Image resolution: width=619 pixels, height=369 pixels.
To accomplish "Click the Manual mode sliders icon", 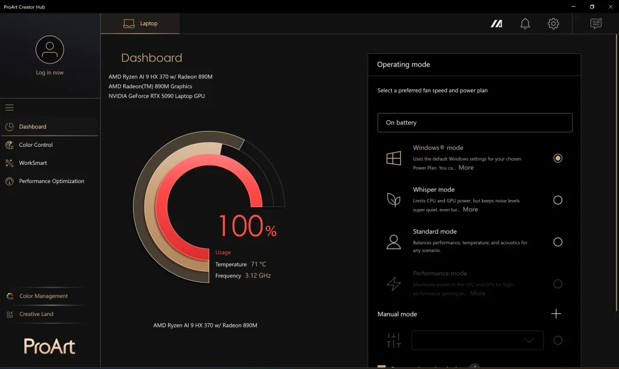I will (394, 340).
